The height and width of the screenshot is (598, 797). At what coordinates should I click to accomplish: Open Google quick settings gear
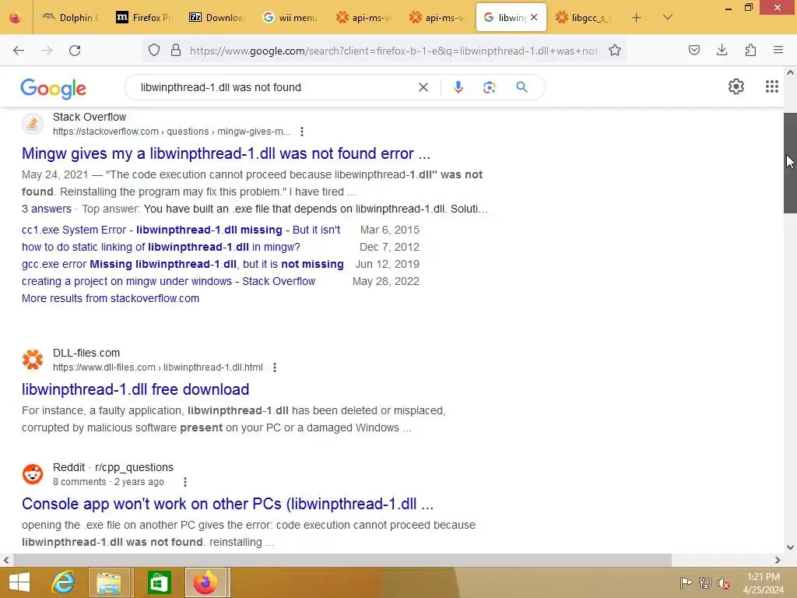(x=736, y=86)
